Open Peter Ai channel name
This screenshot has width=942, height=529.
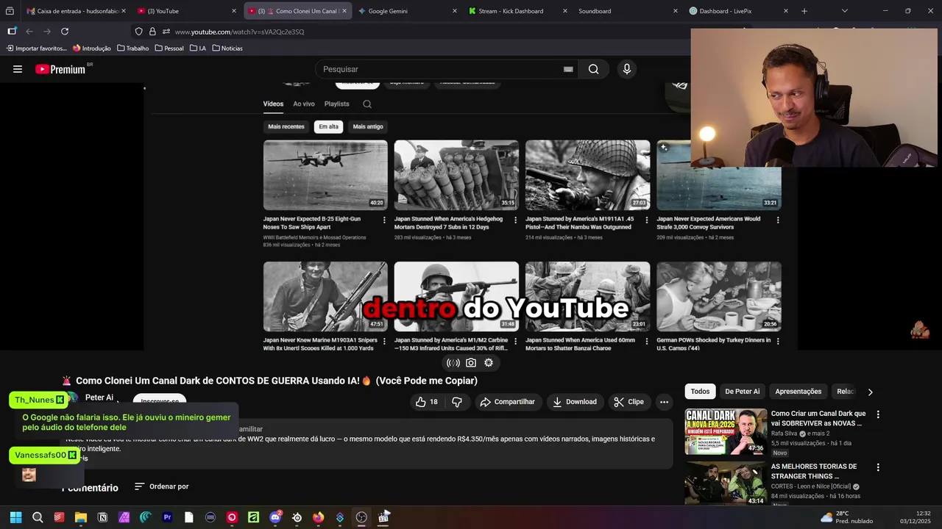pyautogui.click(x=99, y=397)
